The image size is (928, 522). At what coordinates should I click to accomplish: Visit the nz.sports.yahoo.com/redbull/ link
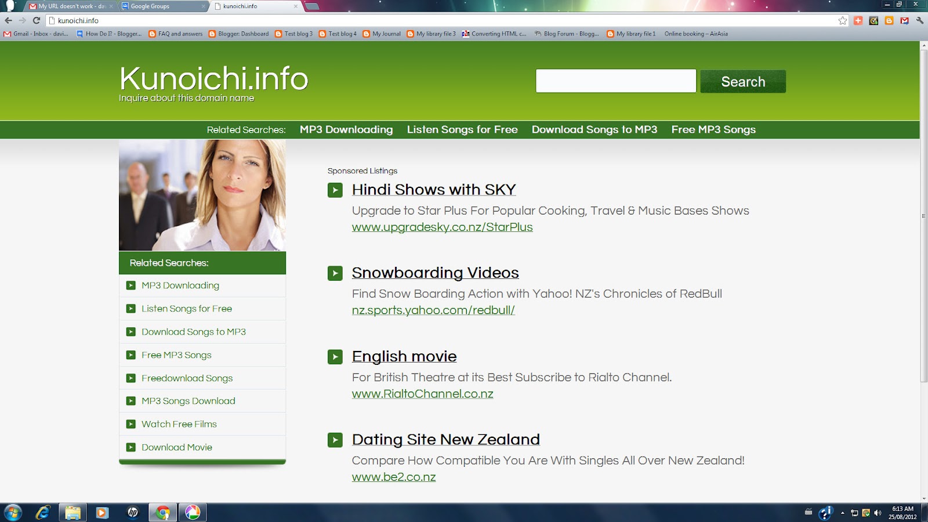point(433,310)
